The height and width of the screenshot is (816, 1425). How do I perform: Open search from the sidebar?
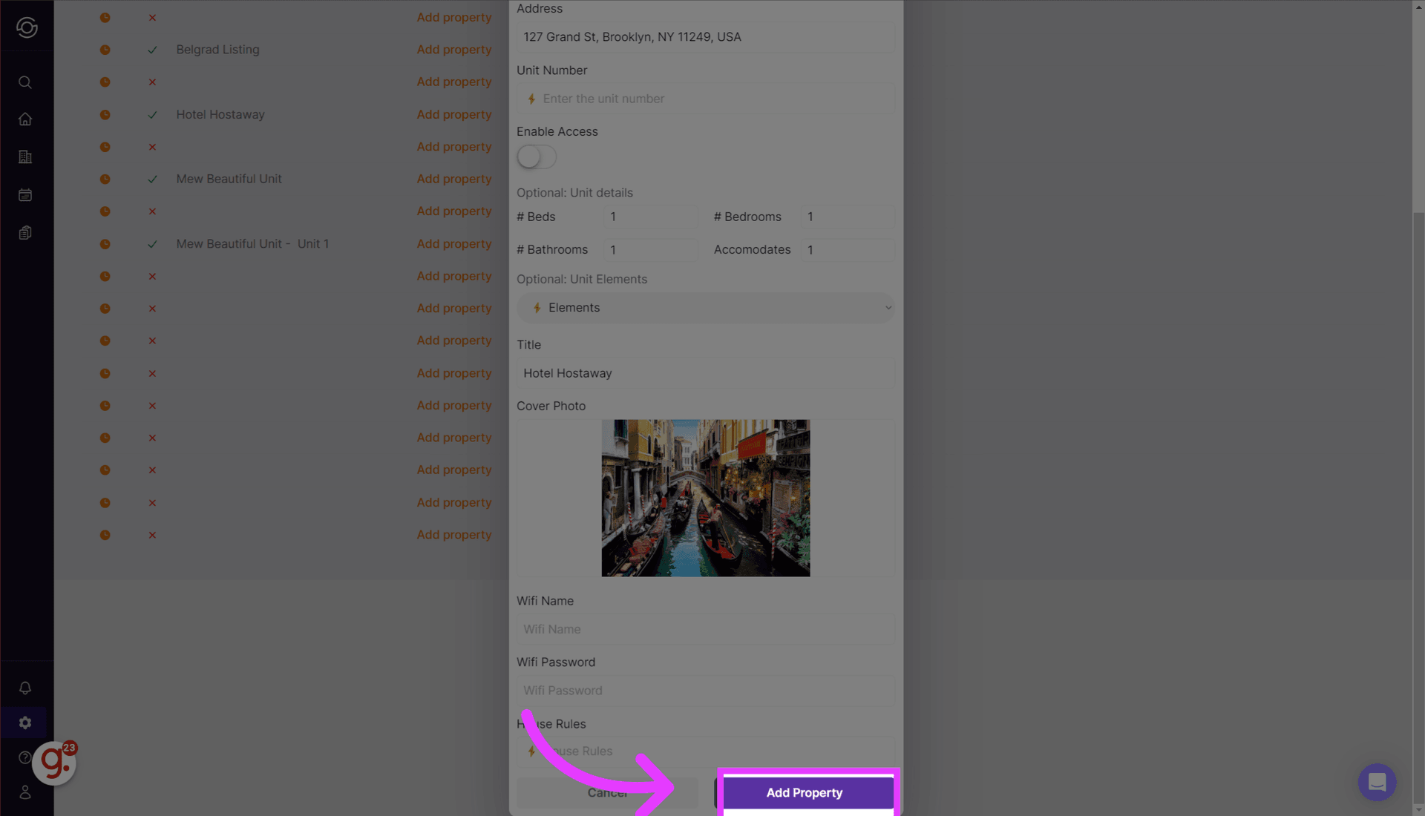25,82
